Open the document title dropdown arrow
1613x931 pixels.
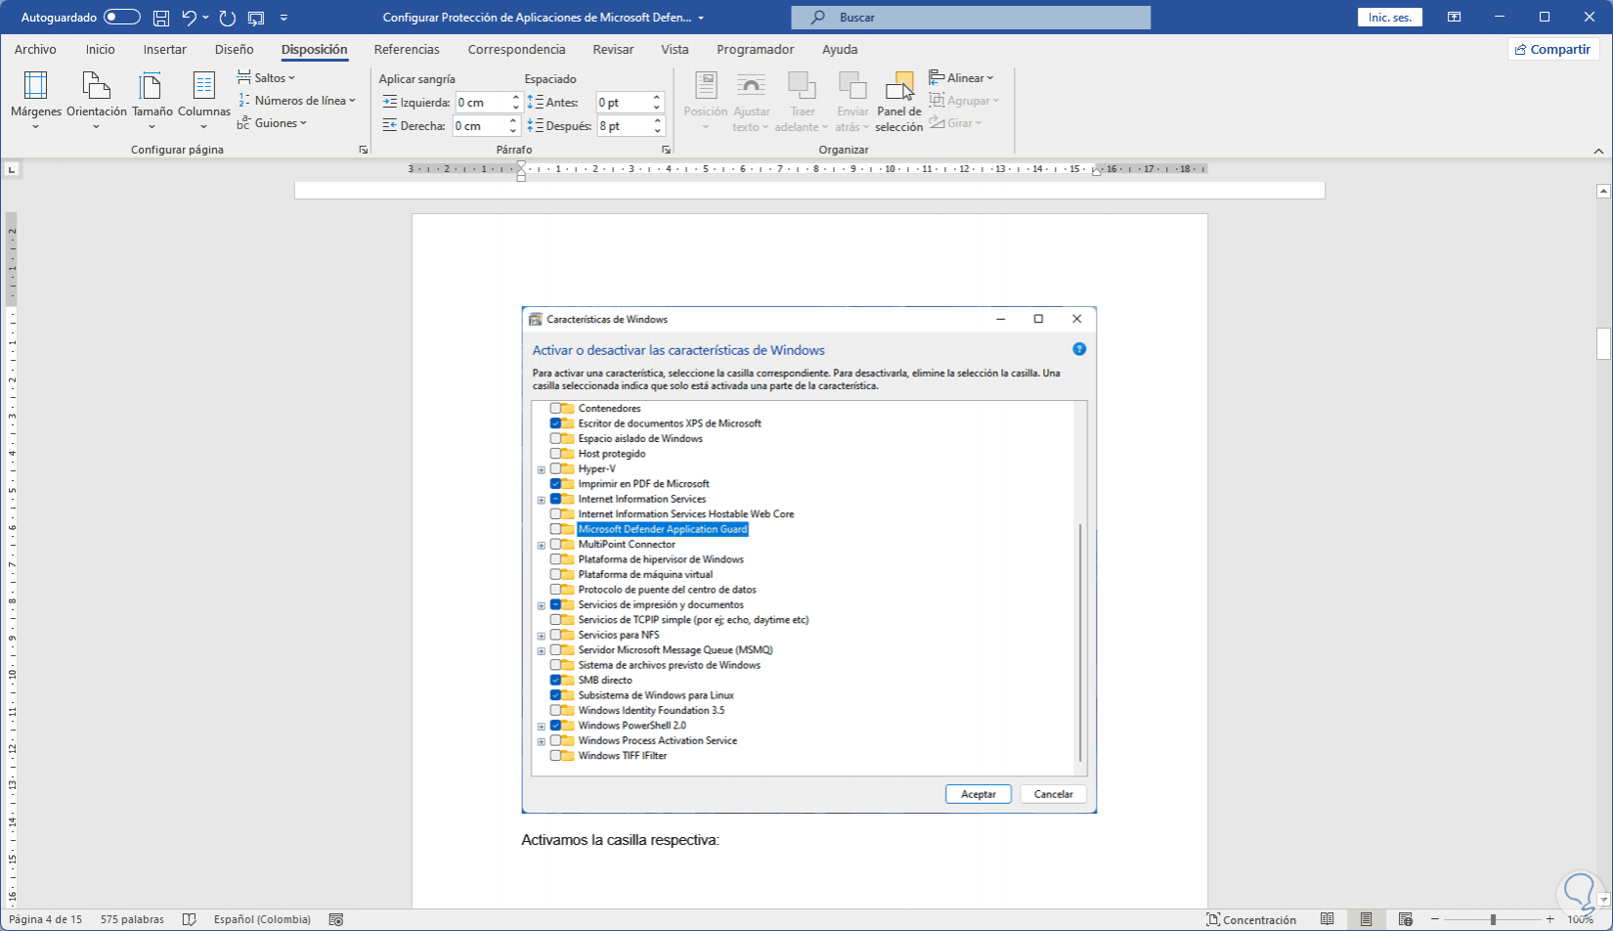pyautogui.click(x=701, y=18)
